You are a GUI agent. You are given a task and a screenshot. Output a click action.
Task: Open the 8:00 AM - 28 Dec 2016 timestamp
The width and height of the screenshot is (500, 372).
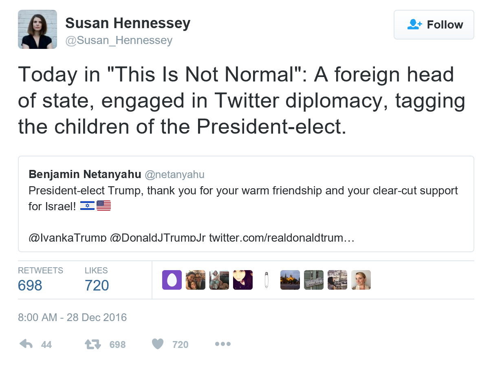[73, 317]
